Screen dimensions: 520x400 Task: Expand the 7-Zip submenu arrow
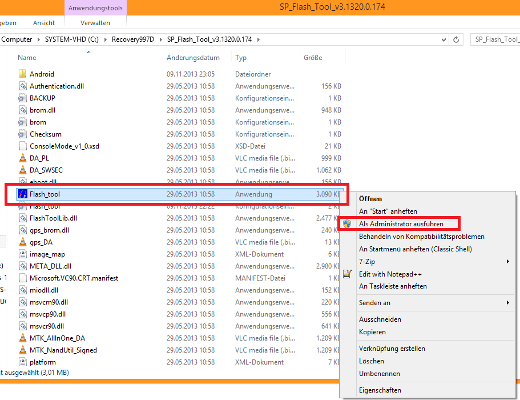point(508,262)
